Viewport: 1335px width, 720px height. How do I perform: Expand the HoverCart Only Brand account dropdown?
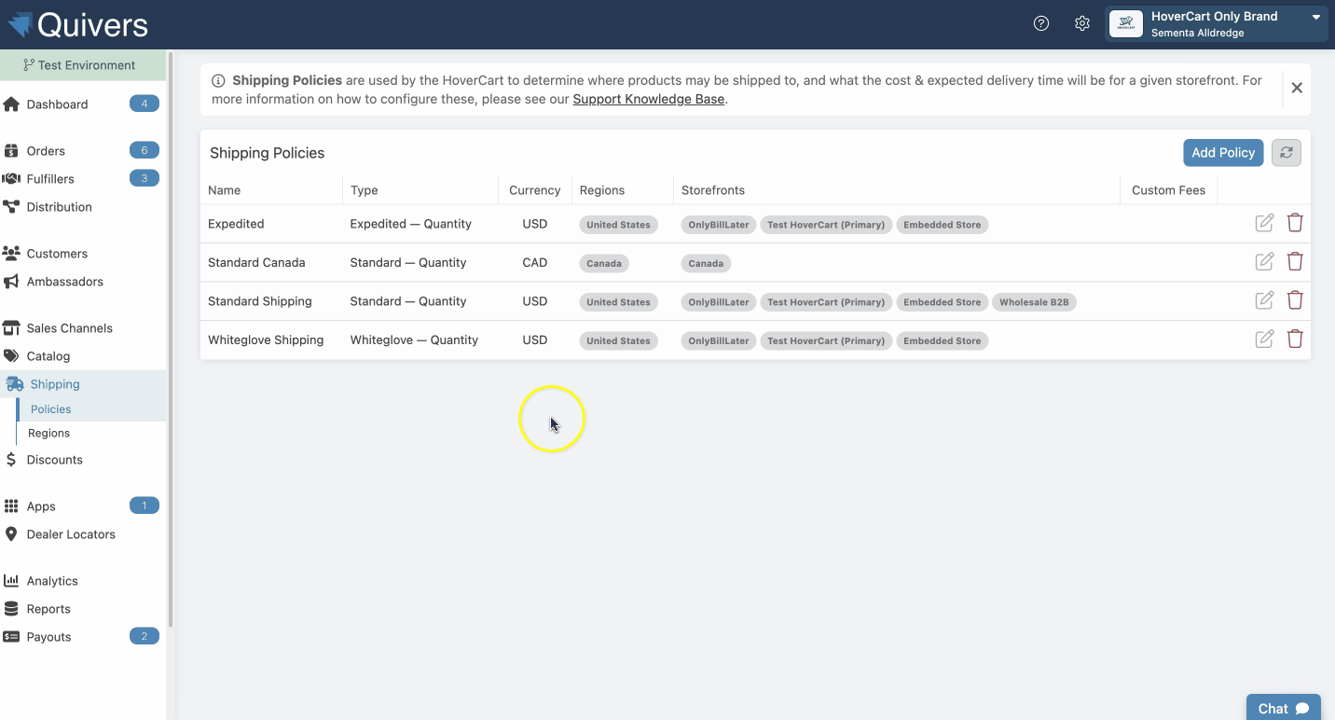pyautogui.click(x=1316, y=17)
